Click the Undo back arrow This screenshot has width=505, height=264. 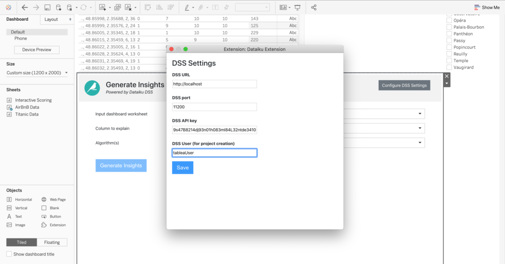pos(25,7)
